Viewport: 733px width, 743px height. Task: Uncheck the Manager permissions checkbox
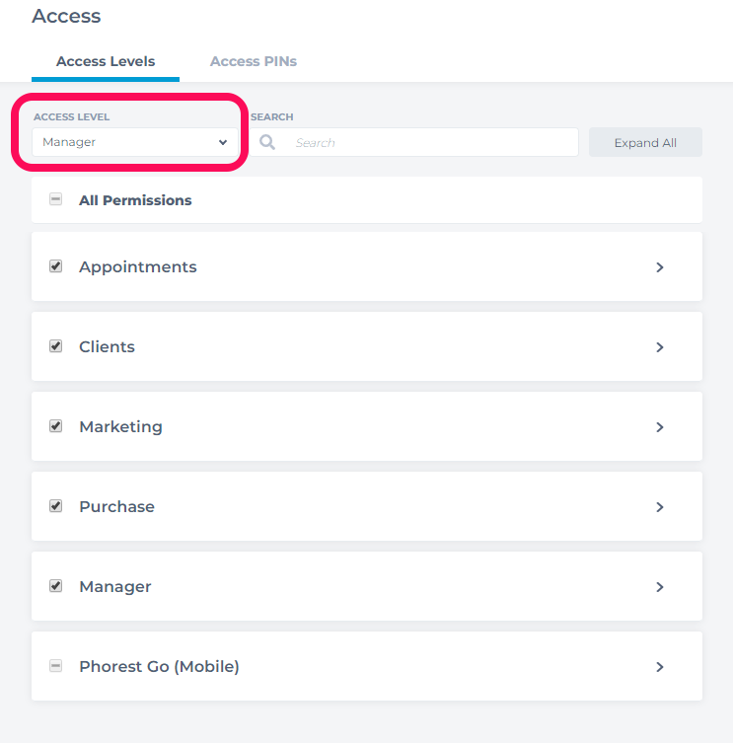click(x=56, y=586)
